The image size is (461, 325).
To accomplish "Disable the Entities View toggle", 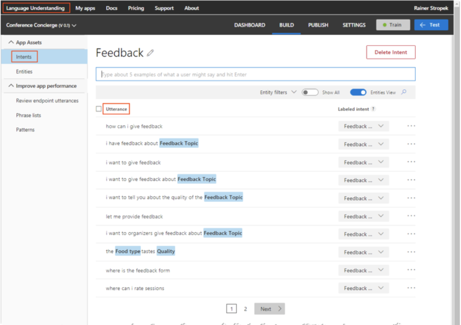I will [358, 92].
